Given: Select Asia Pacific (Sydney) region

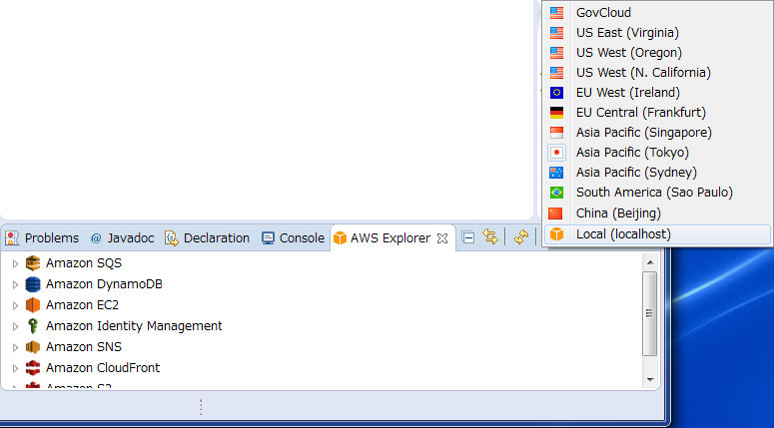Looking at the screenshot, I should (657, 172).
